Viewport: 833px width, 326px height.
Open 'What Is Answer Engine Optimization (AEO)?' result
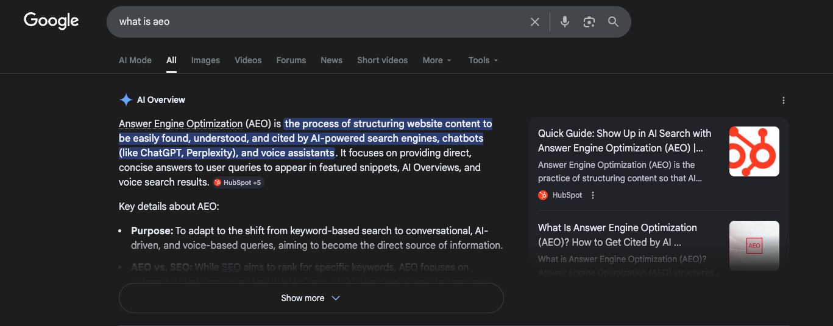click(617, 235)
